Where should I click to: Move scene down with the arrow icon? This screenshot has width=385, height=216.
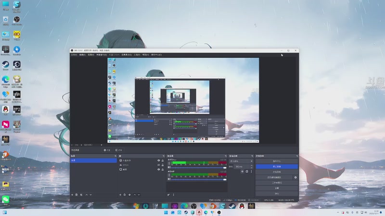pyautogui.click(x=91, y=195)
